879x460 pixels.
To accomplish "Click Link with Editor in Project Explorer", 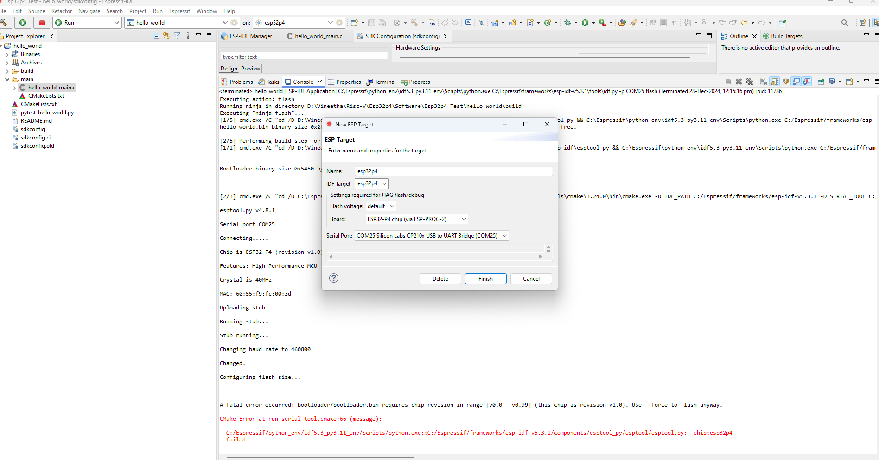I will (166, 36).
